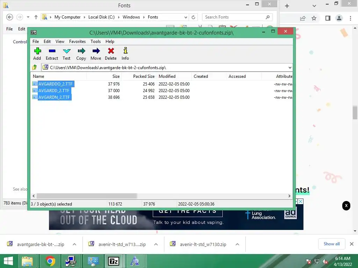Click Local Disk (C:) in the address bar

pos(101,17)
